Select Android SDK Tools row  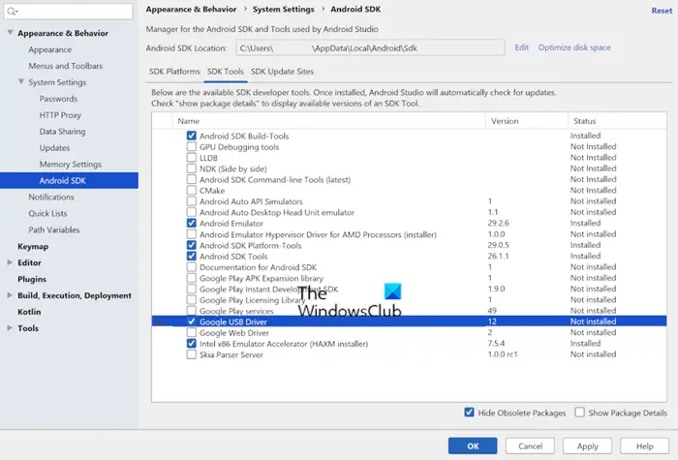[409, 256]
